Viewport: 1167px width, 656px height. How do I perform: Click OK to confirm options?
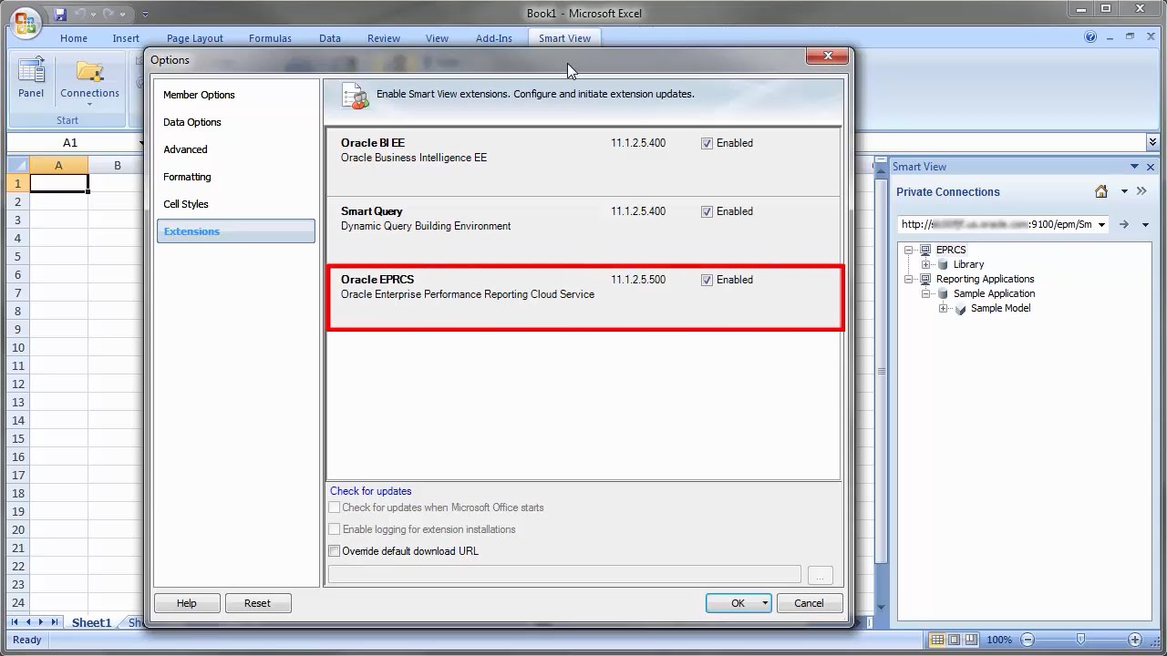point(732,603)
